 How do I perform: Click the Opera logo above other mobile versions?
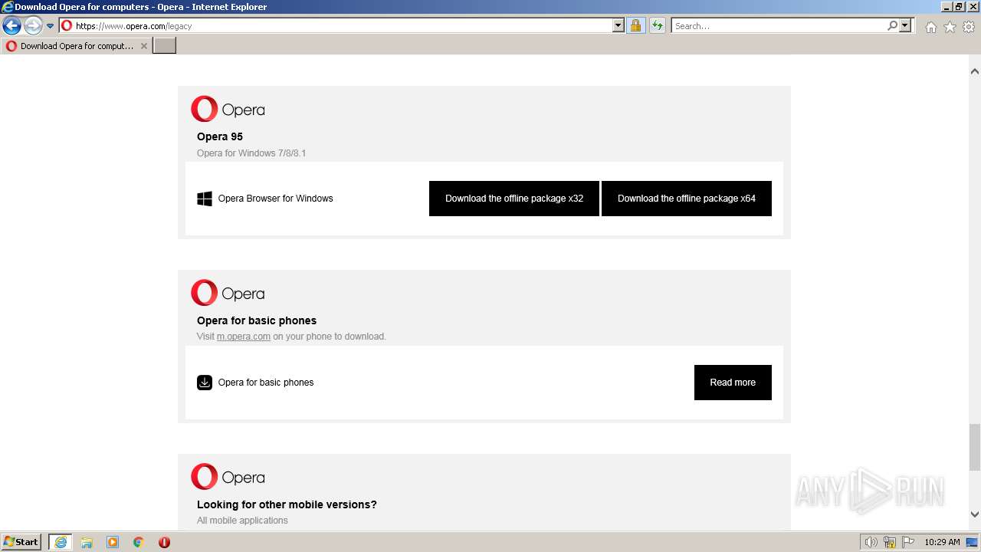click(228, 477)
